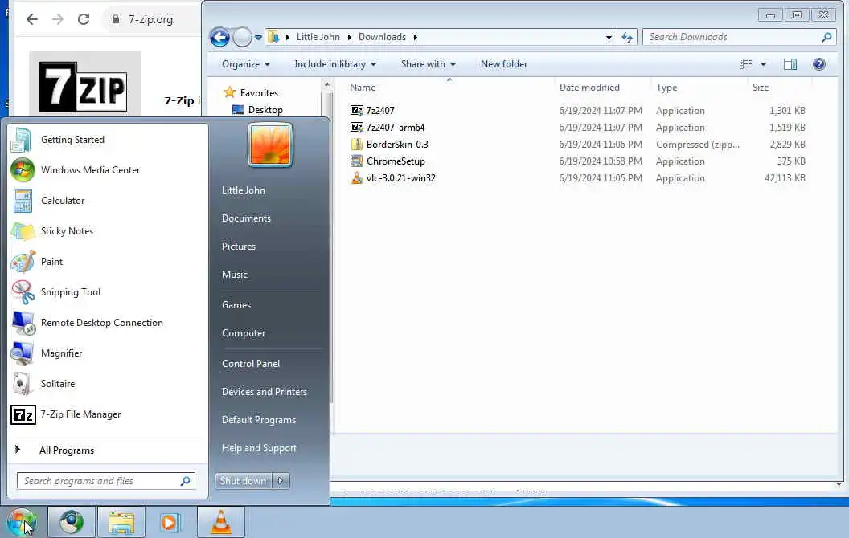The image size is (849, 538).
Task: Expand All Programs list
Action: tap(66, 450)
